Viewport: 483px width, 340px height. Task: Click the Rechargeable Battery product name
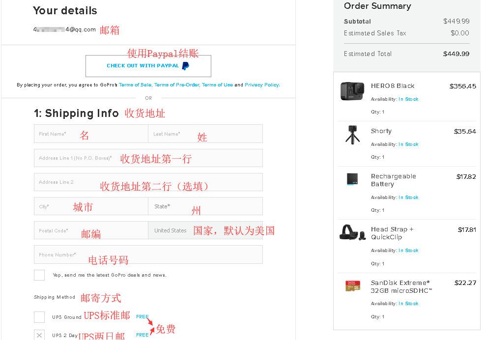(x=394, y=180)
